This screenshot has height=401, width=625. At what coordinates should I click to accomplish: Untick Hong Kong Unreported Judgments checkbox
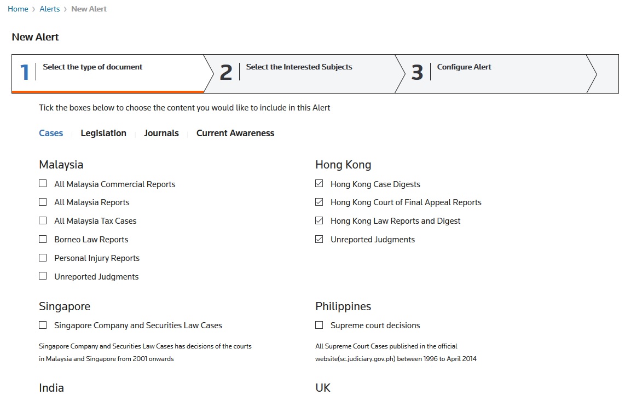(319, 239)
